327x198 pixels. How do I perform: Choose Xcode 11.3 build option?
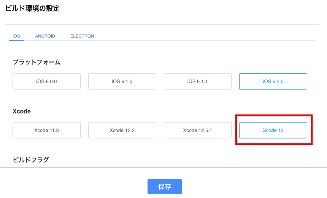pyautogui.click(x=46, y=130)
